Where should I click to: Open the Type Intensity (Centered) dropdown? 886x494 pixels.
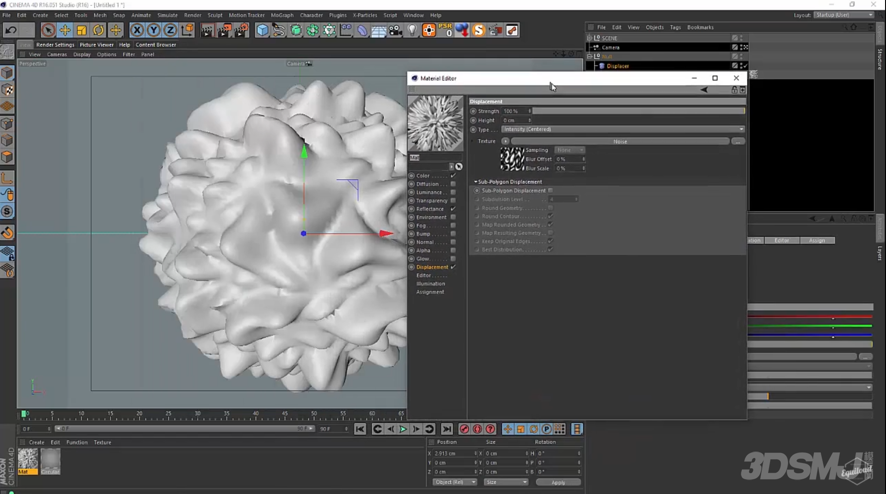click(x=623, y=129)
